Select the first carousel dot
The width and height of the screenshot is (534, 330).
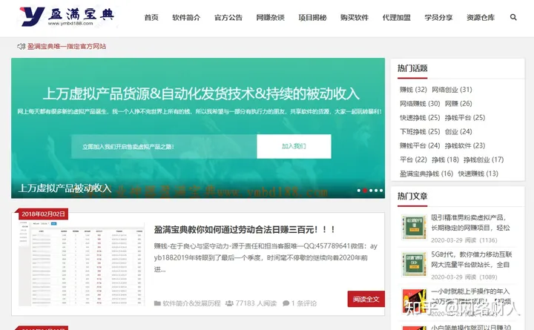[x=359, y=191]
